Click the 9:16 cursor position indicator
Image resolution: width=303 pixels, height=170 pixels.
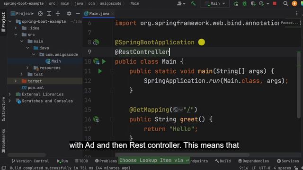pos(243,168)
